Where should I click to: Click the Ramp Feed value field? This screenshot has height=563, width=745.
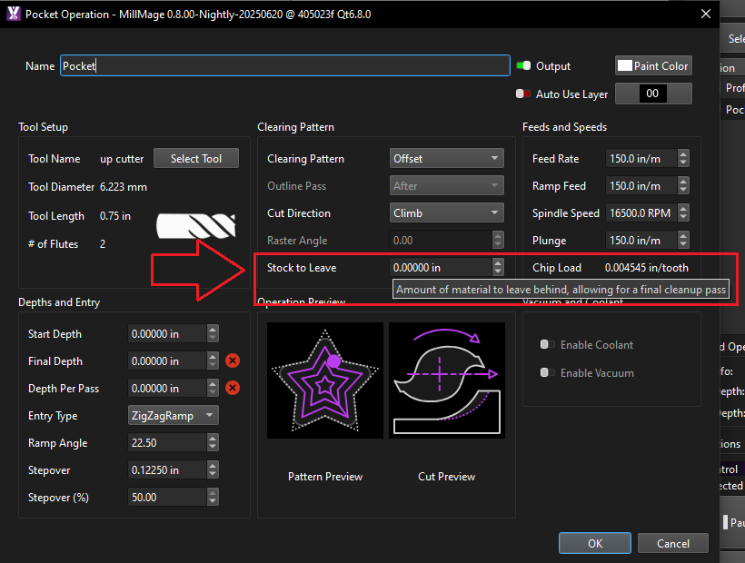pyautogui.click(x=641, y=185)
